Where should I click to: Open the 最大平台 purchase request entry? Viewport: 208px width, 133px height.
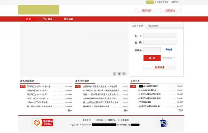[x=40, y=106]
